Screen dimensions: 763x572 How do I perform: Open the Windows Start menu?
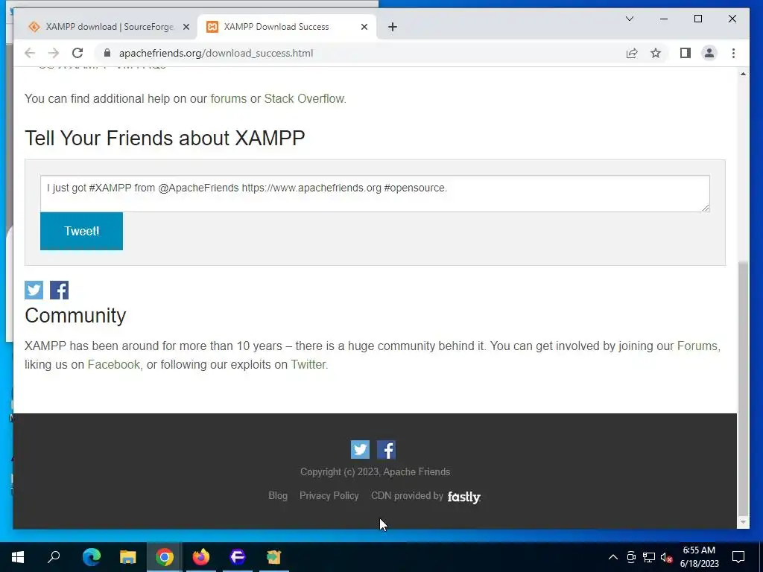tap(18, 557)
